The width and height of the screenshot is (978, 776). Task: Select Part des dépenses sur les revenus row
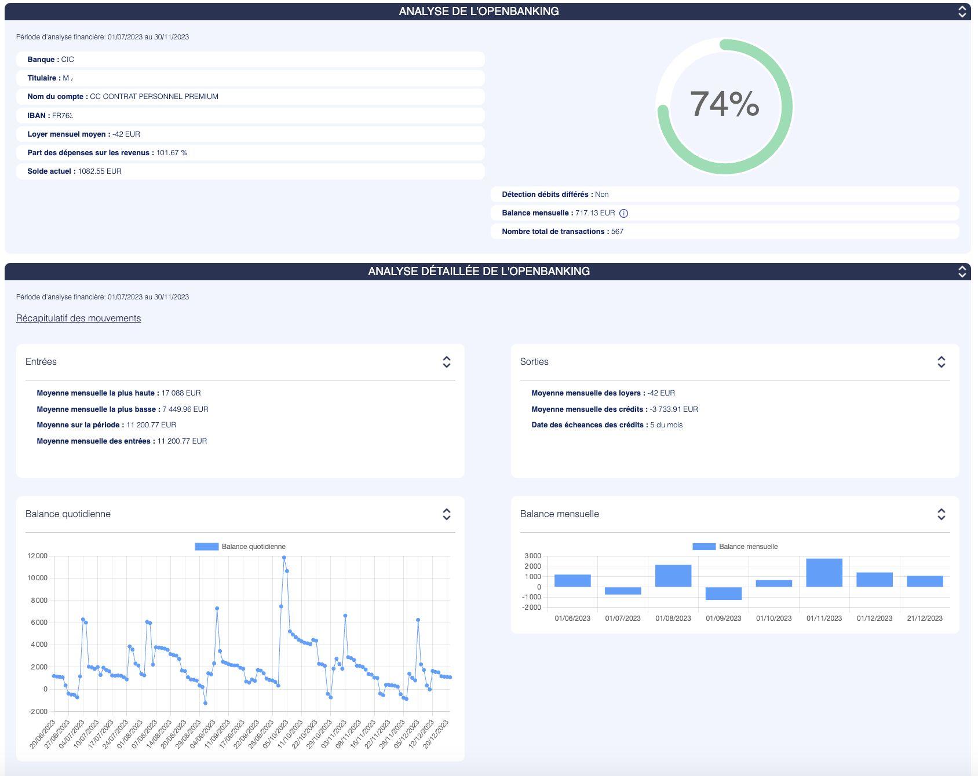(250, 153)
